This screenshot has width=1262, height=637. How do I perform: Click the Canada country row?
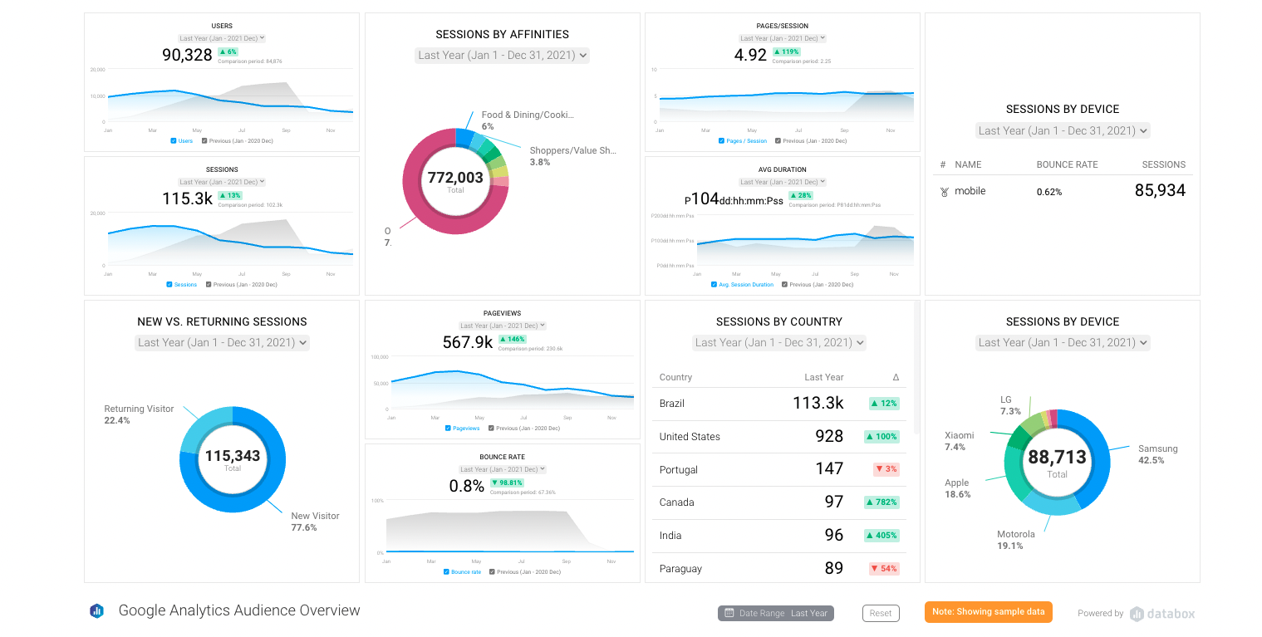(778, 502)
